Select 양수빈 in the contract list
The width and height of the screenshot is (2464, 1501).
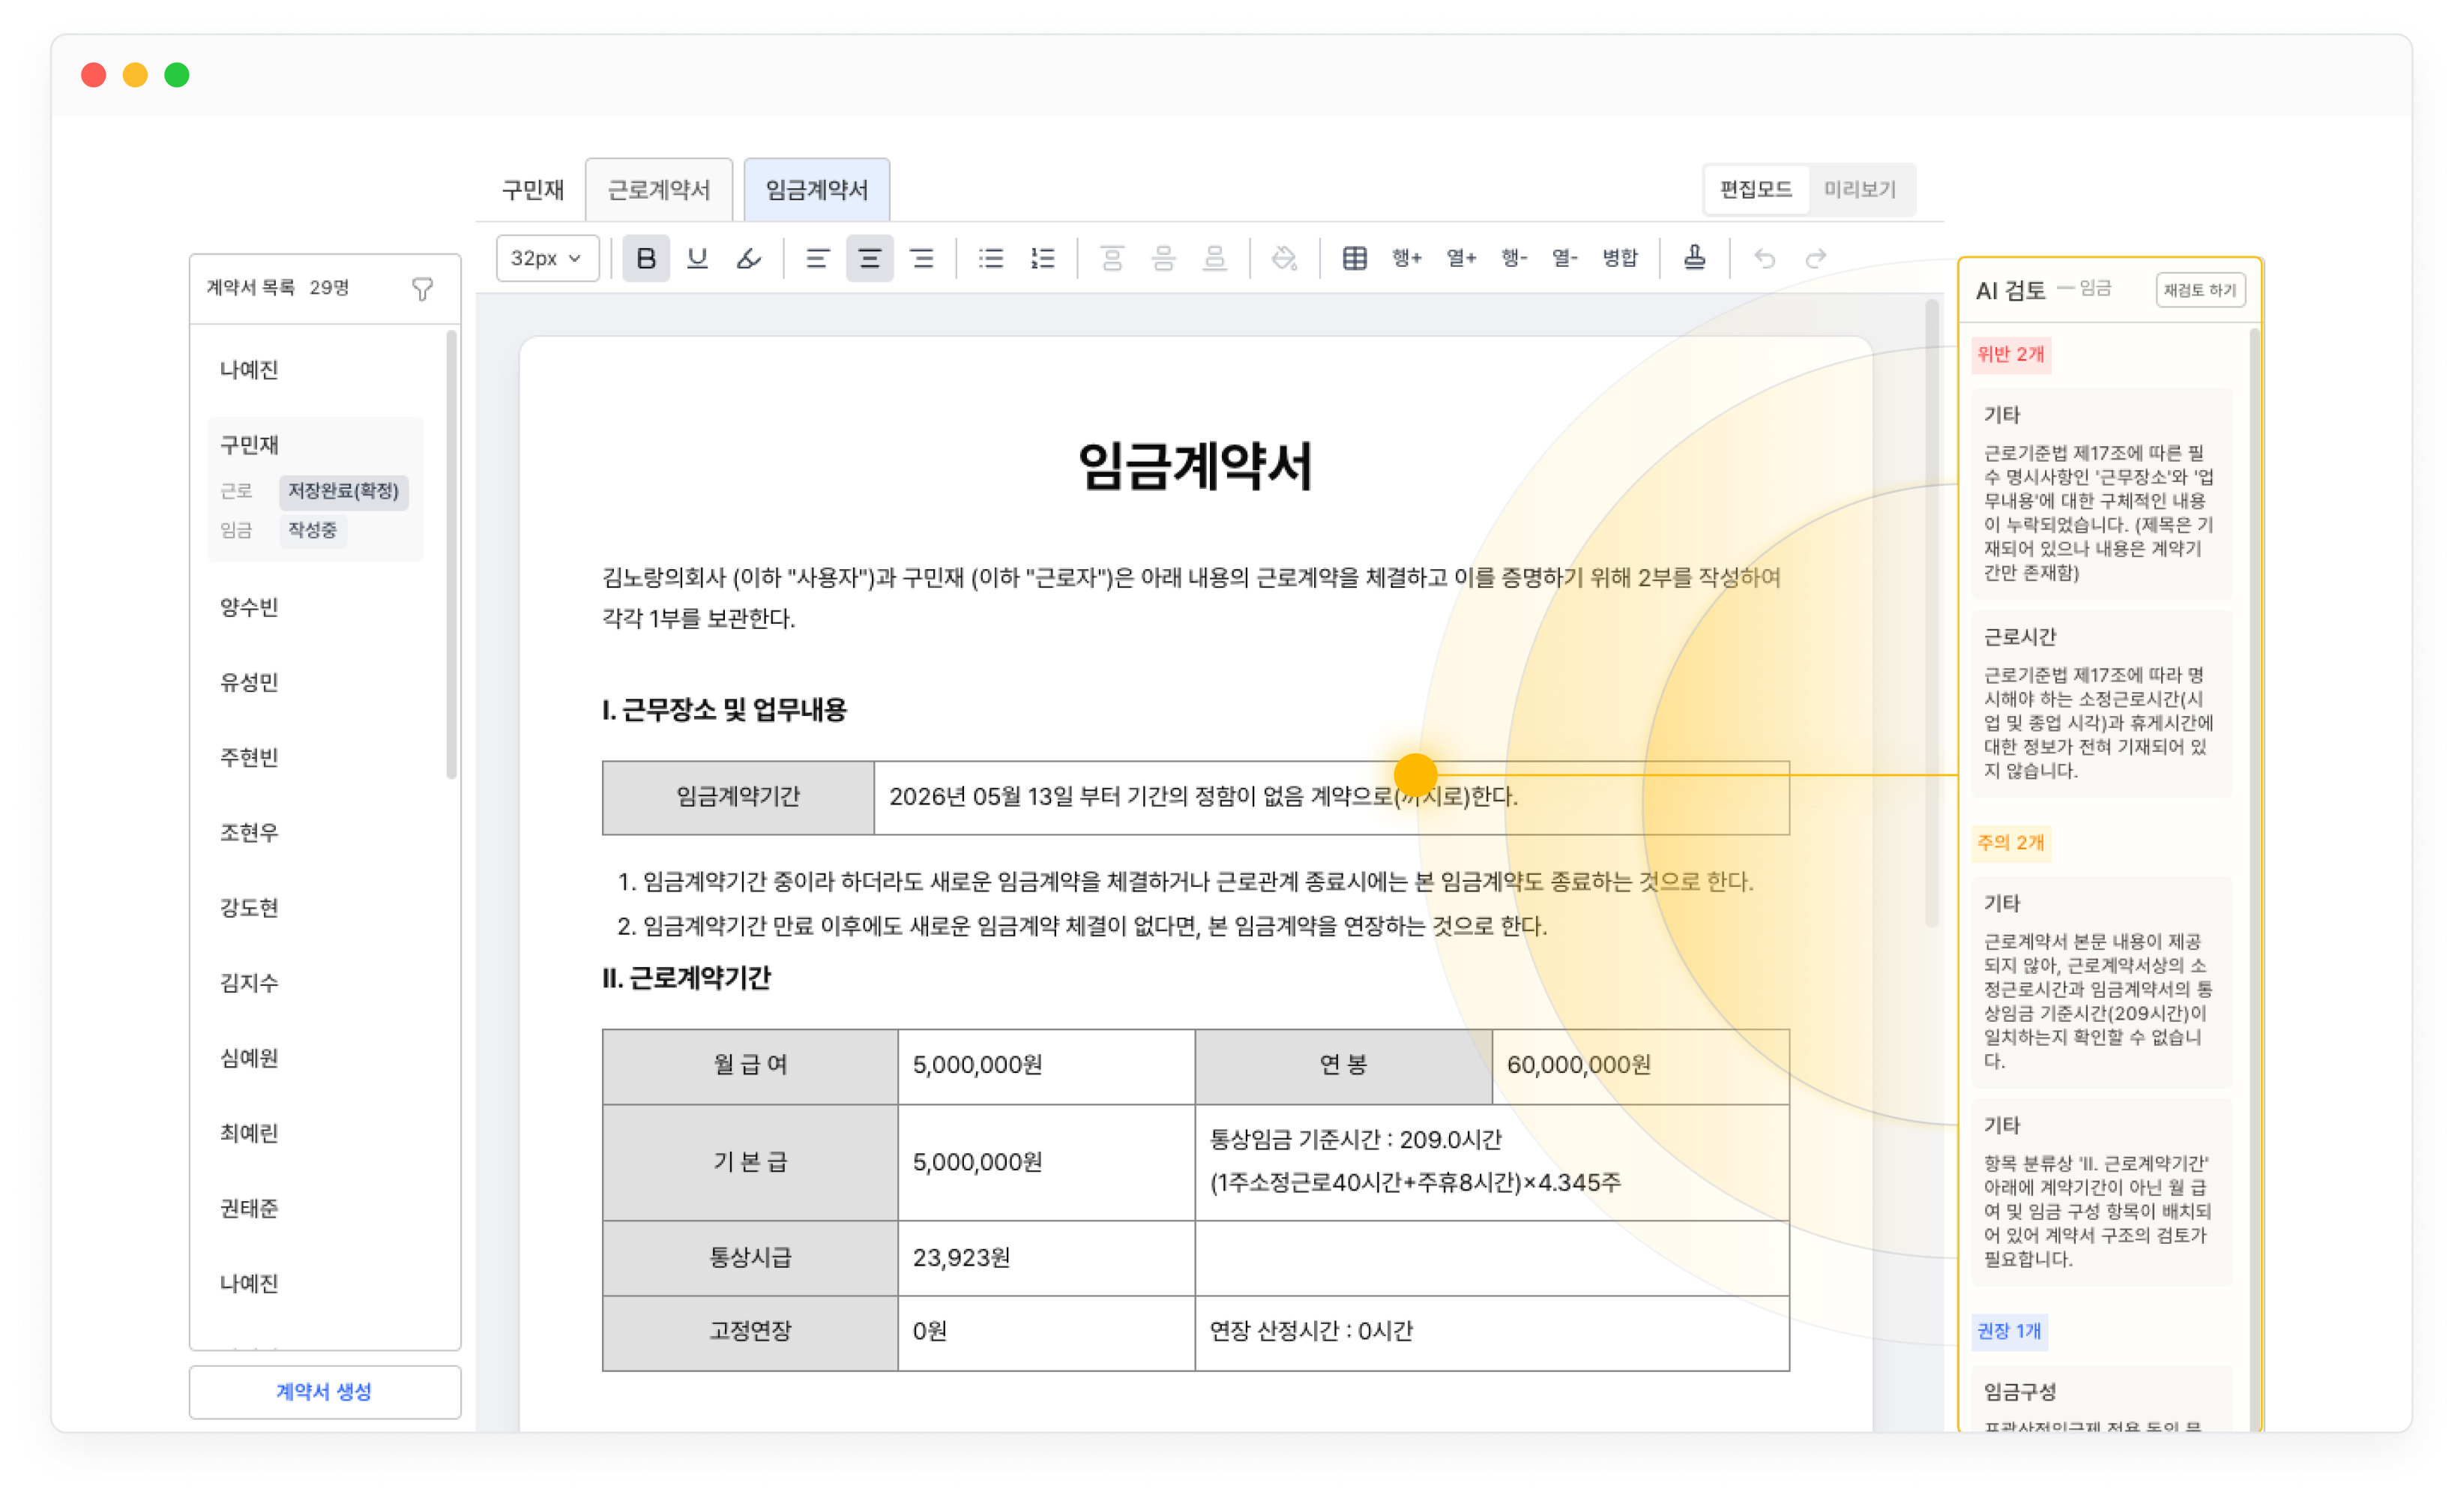click(250, 608)
